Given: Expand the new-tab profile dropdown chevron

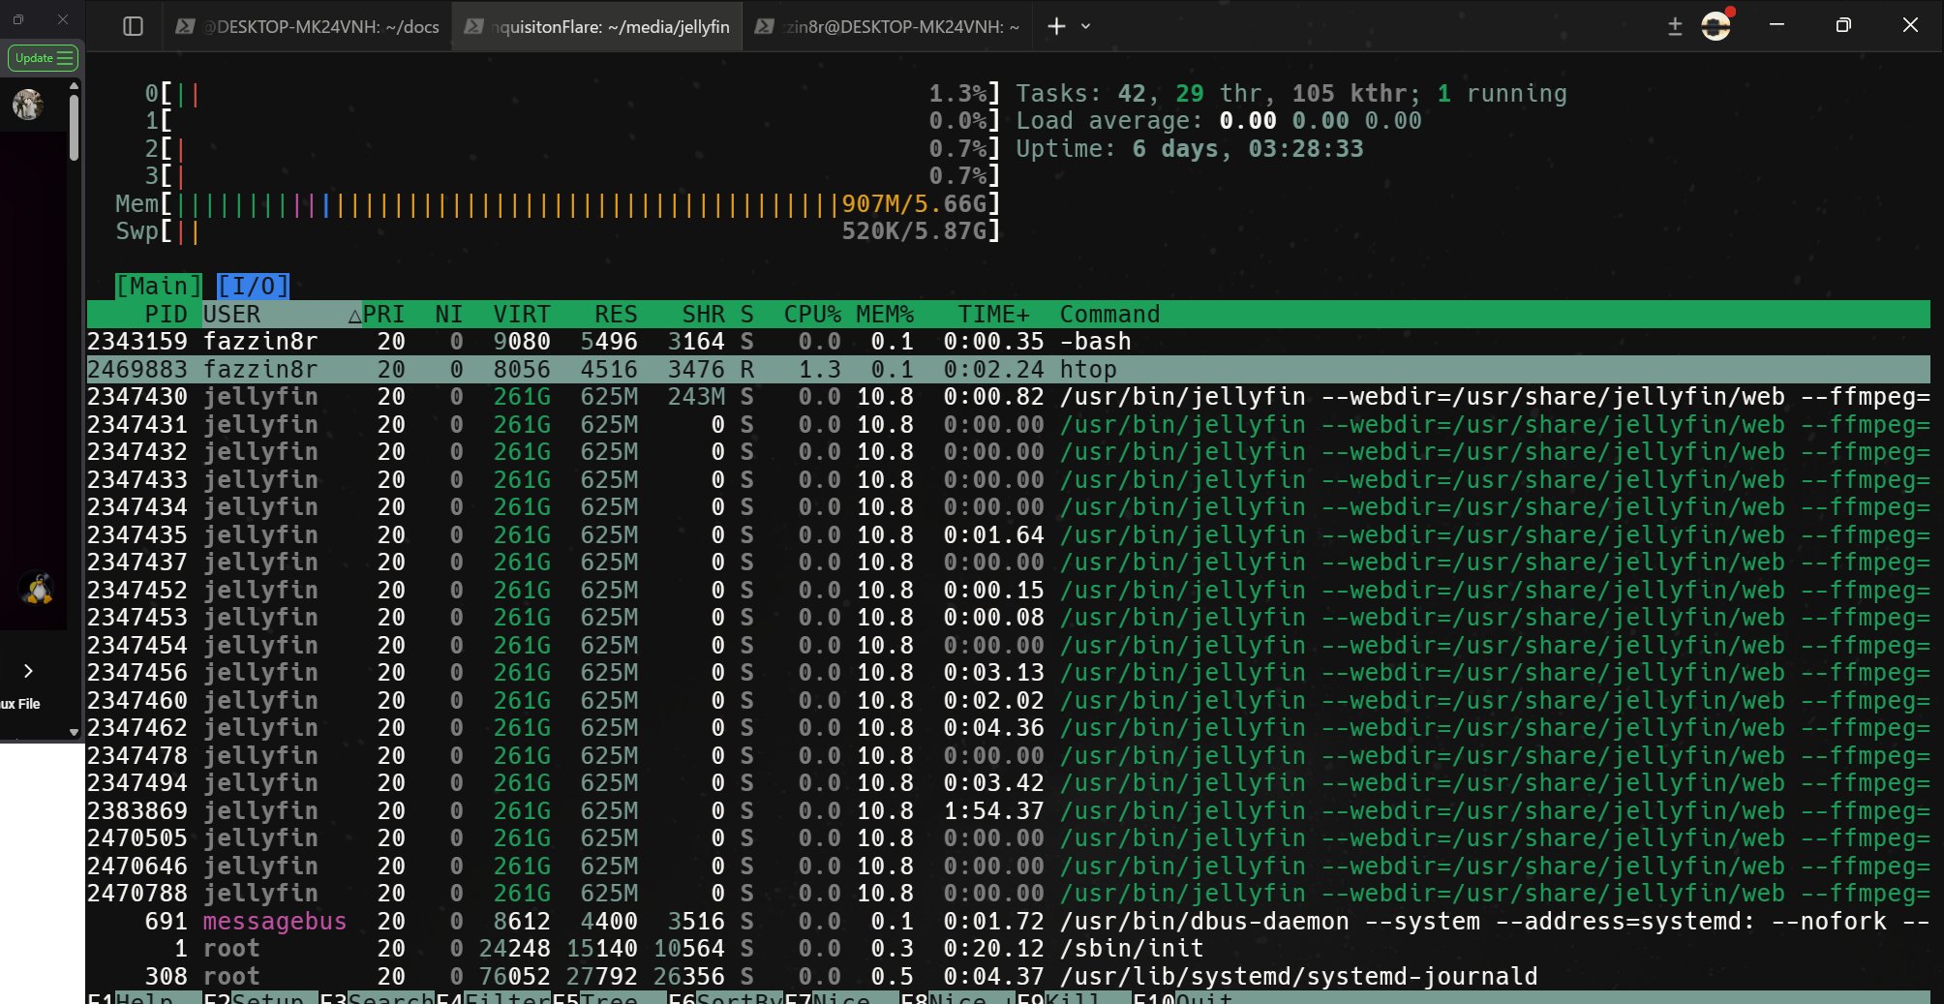Looking at the screenshot, I should (x=1085, y=26).
